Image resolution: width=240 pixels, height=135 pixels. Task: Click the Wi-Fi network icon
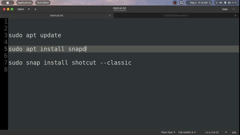point(217,3)
